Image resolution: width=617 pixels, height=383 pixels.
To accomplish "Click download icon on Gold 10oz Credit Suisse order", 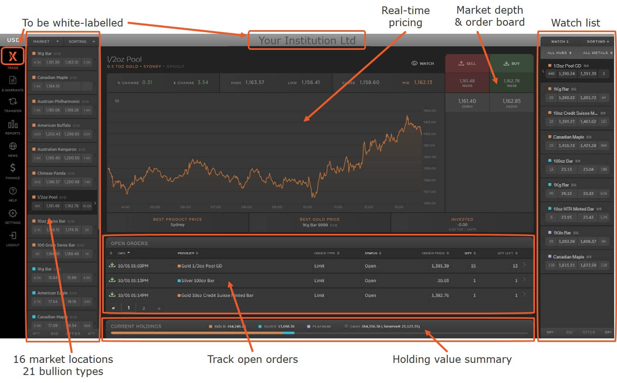I will click(x=112, y=295).
